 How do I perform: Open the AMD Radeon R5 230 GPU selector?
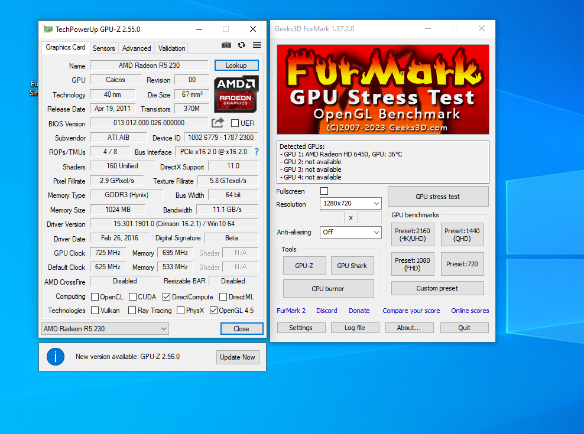tap(105, 329)
